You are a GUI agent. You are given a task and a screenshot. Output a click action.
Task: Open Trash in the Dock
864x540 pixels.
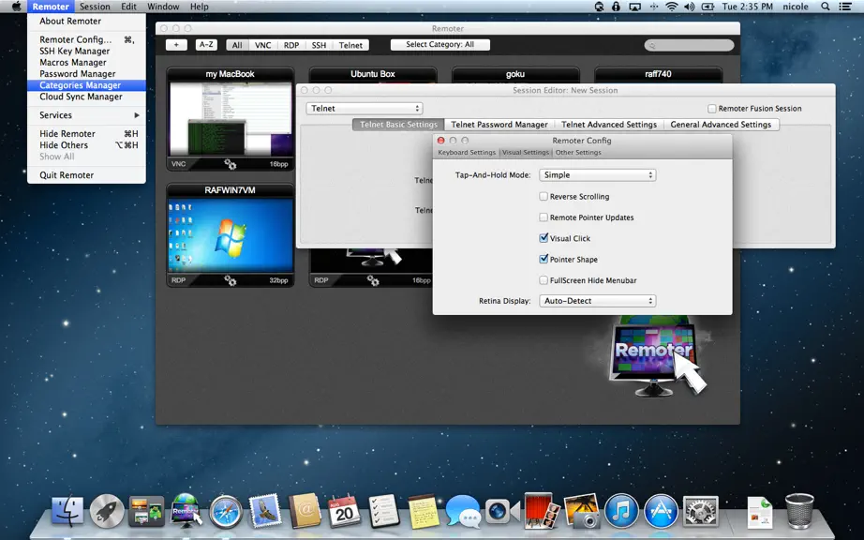click(799, 511)
